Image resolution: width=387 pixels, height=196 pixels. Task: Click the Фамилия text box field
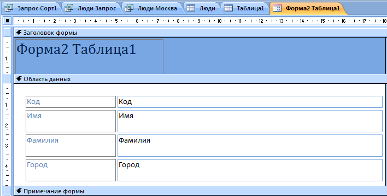click(250, 145)
